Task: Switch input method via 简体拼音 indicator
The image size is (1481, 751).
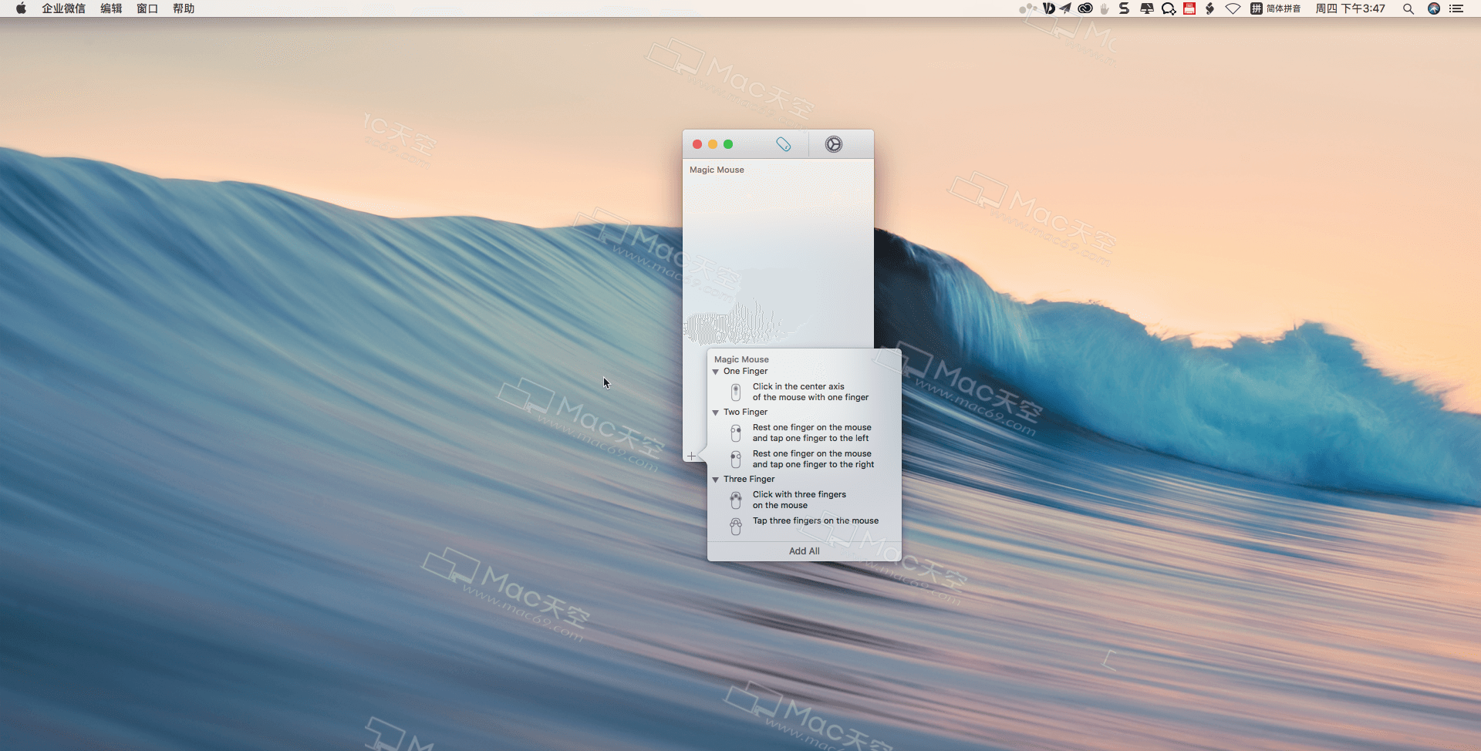Action: [1282, 9]
